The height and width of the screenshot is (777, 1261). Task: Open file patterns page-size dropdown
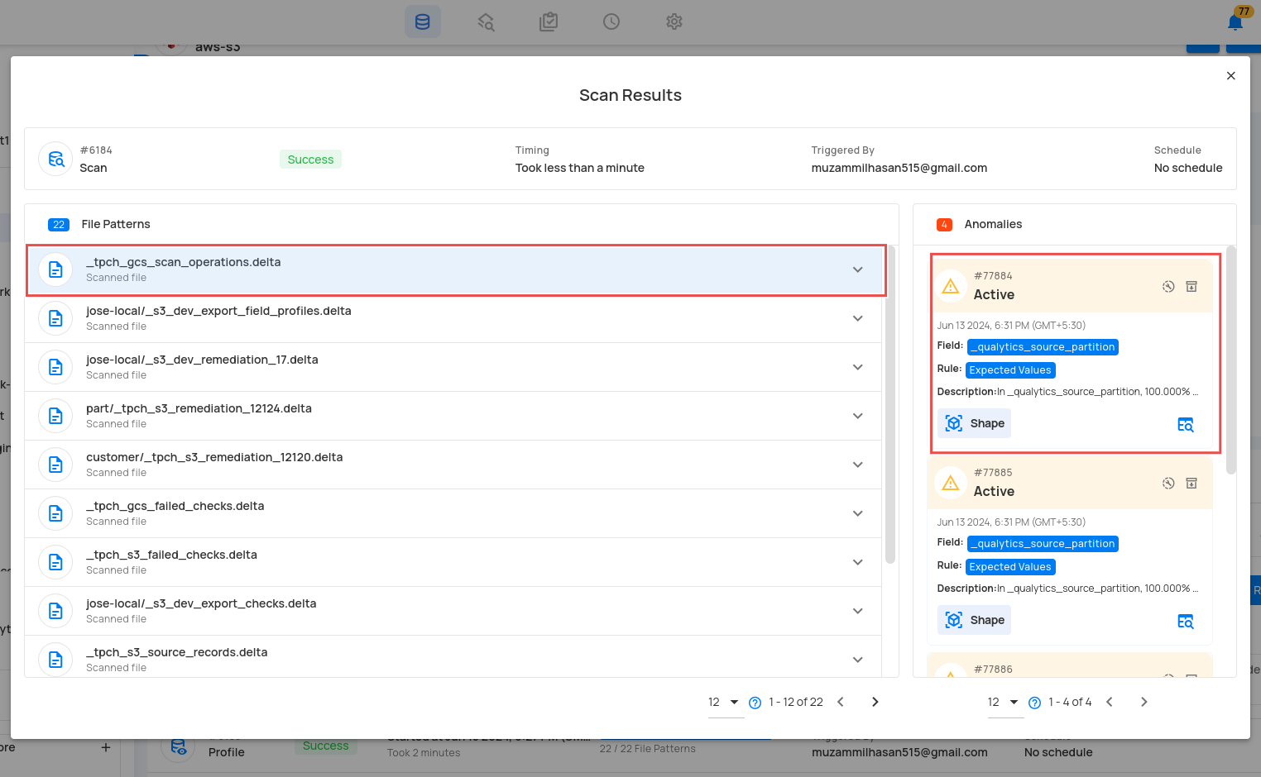pos(725,702)
